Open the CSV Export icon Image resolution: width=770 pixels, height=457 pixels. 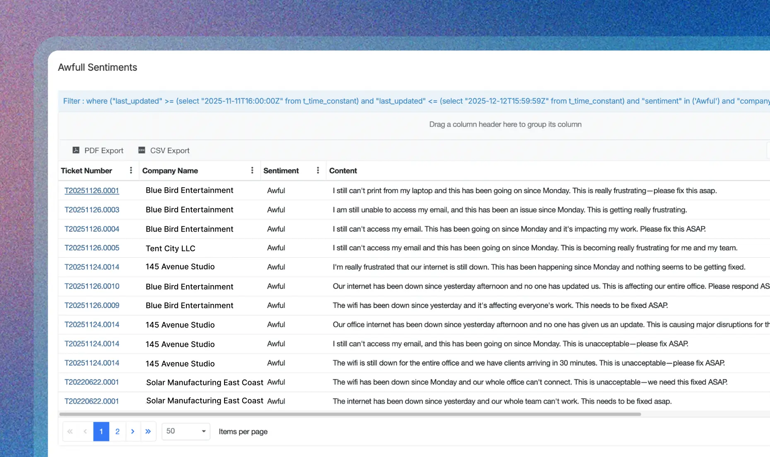(142, 150)
